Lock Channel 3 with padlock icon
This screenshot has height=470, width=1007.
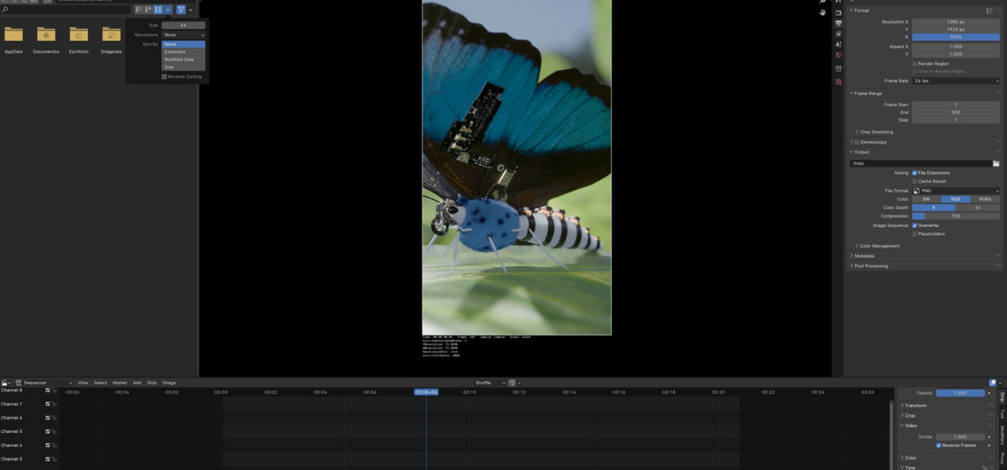[x=54, y=459]
